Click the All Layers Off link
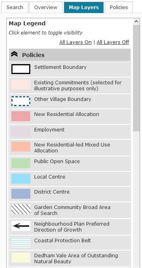The height and width of the screenshot is (268, 142). (113, 42)
